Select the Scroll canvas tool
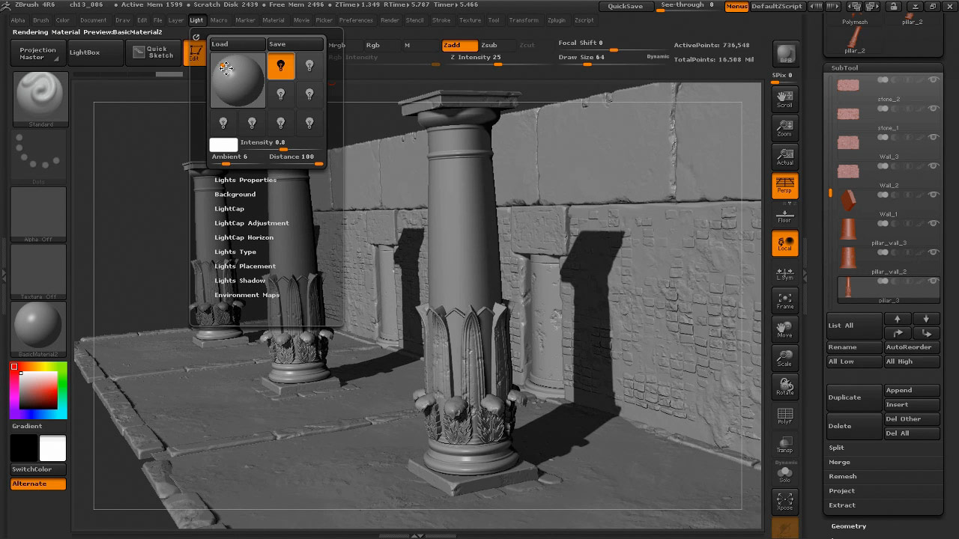Screen dimensions: 959x539 click(x=784, y=99)
